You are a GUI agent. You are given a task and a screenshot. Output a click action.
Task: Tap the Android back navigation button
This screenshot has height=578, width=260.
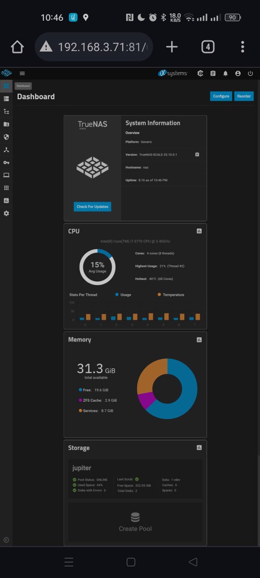(x=193, y=562)
